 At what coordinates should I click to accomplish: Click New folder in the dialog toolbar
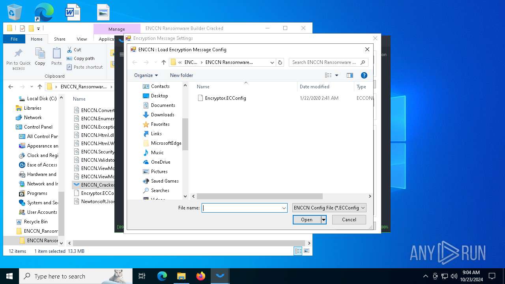click(181, 75)
